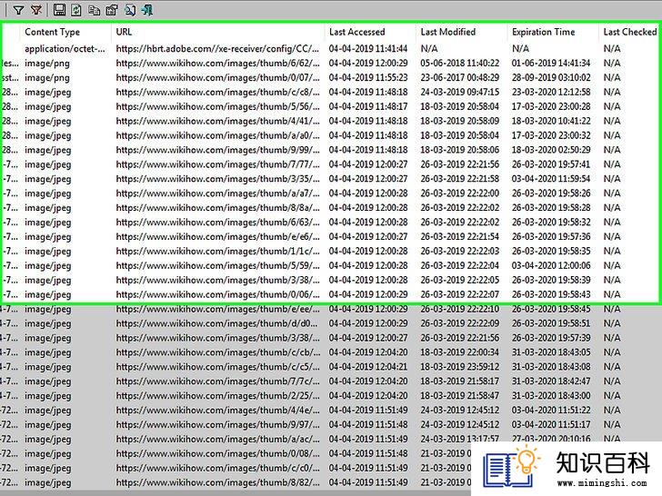Click last modified date 26-03-2019 22:22:00
The image size is (662, 496).
pos(460,193)
